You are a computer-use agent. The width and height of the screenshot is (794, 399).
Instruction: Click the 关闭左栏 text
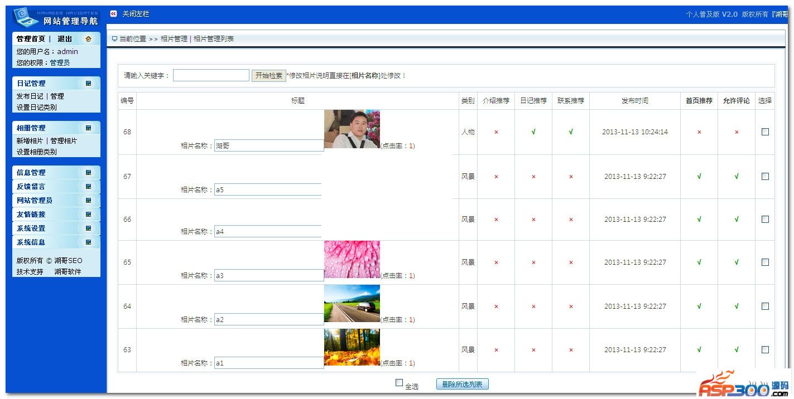click(136, 14)
